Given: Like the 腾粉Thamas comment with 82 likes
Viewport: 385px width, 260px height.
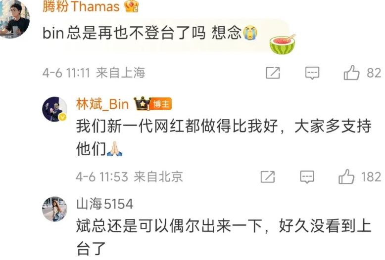Looking at the screenshot, I should coord(352,73).
